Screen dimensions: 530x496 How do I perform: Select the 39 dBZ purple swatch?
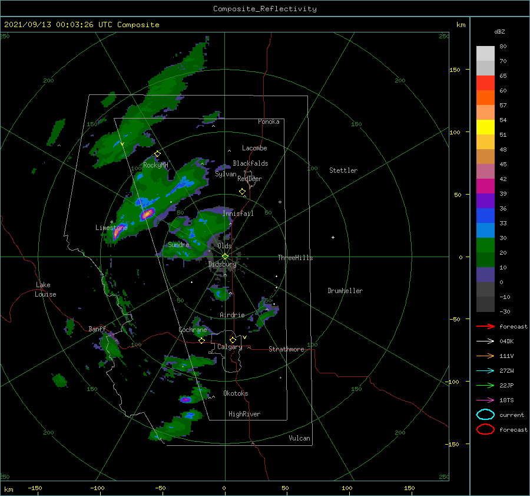(485, 201)
